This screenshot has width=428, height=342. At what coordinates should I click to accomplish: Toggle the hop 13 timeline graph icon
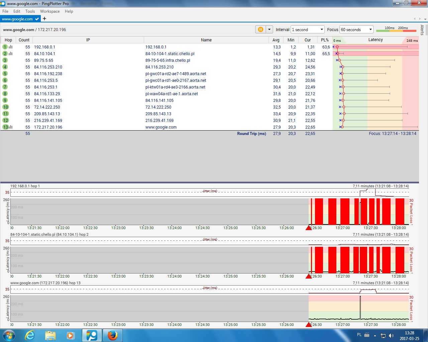11,127
